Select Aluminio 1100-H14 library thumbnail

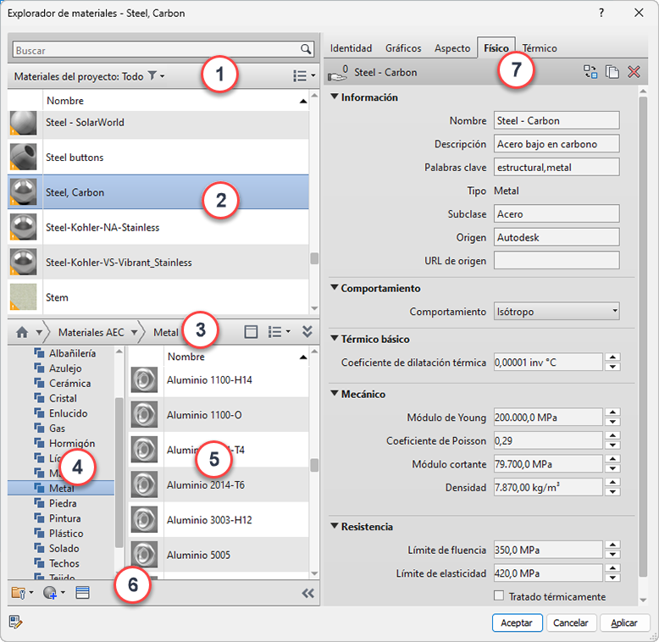click(144, 379)
